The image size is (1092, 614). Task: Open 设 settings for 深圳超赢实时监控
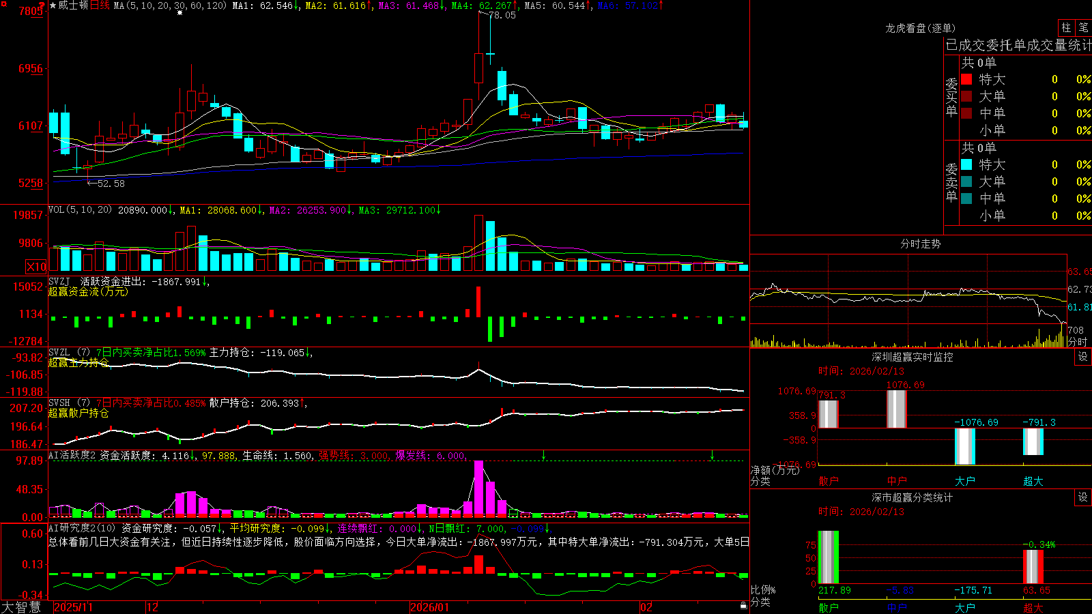(1083, 357)
